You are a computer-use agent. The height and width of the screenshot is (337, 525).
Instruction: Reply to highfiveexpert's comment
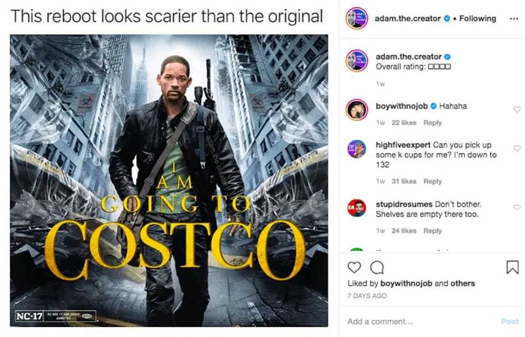pyautogui.click(x=432, y=181)
